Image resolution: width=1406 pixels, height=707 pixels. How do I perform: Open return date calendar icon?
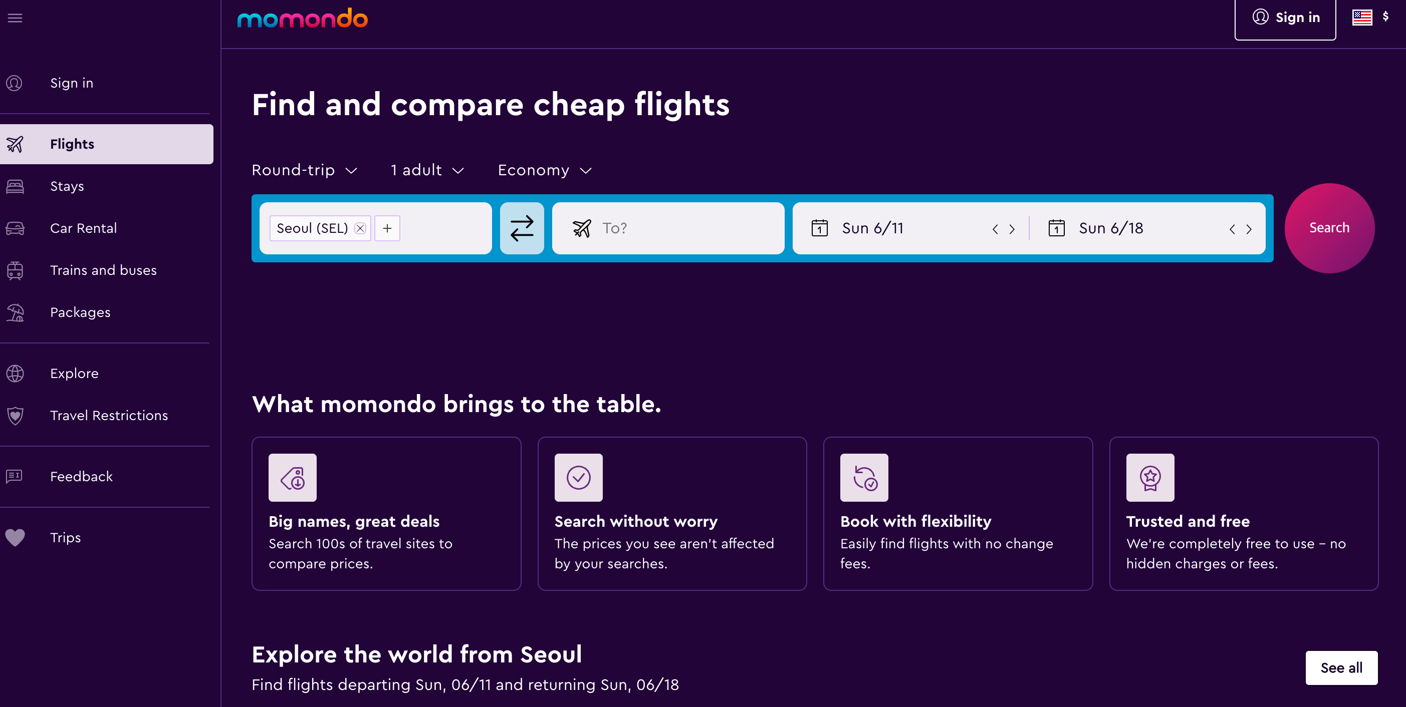[1056, 228]
